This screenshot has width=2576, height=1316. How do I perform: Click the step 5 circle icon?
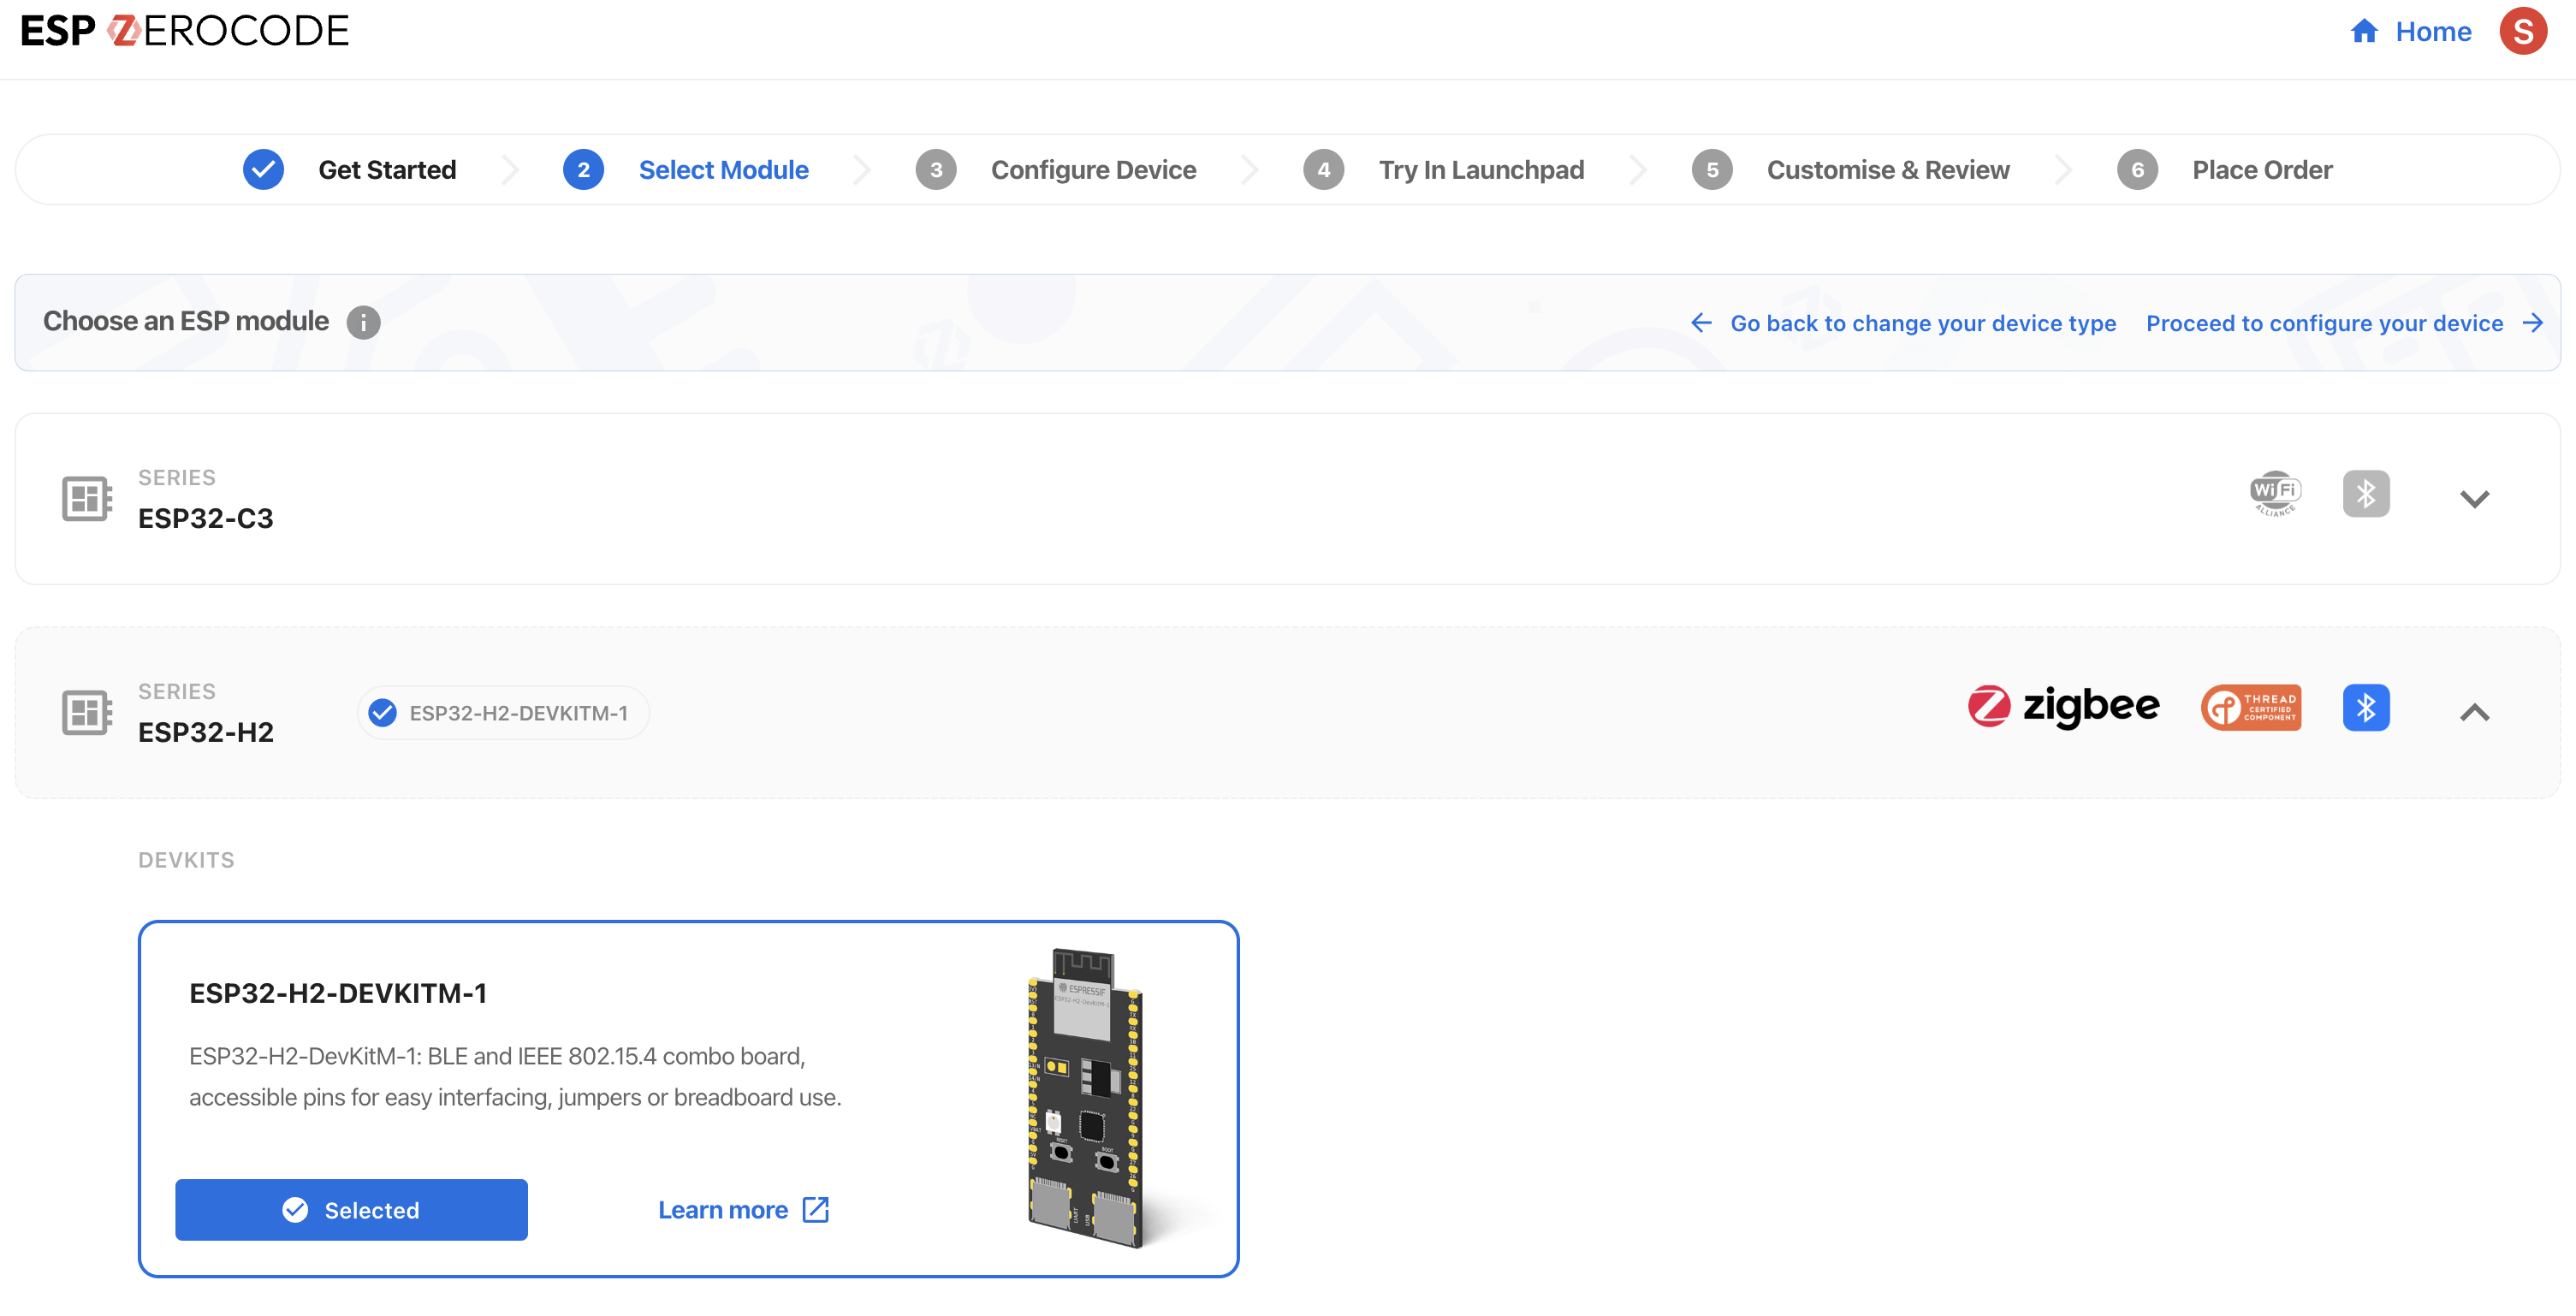point(1712,170)
